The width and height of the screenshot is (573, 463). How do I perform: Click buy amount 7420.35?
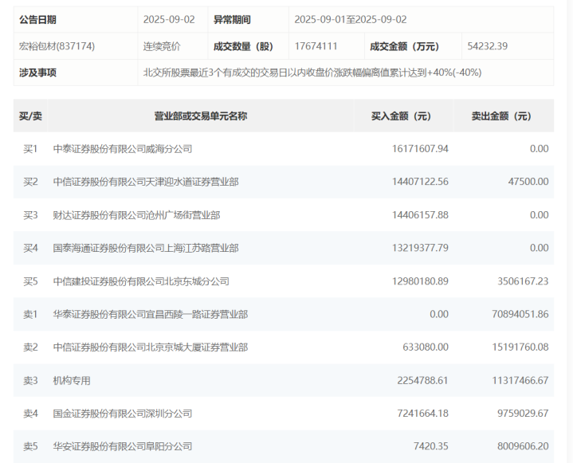coord(431,446)
